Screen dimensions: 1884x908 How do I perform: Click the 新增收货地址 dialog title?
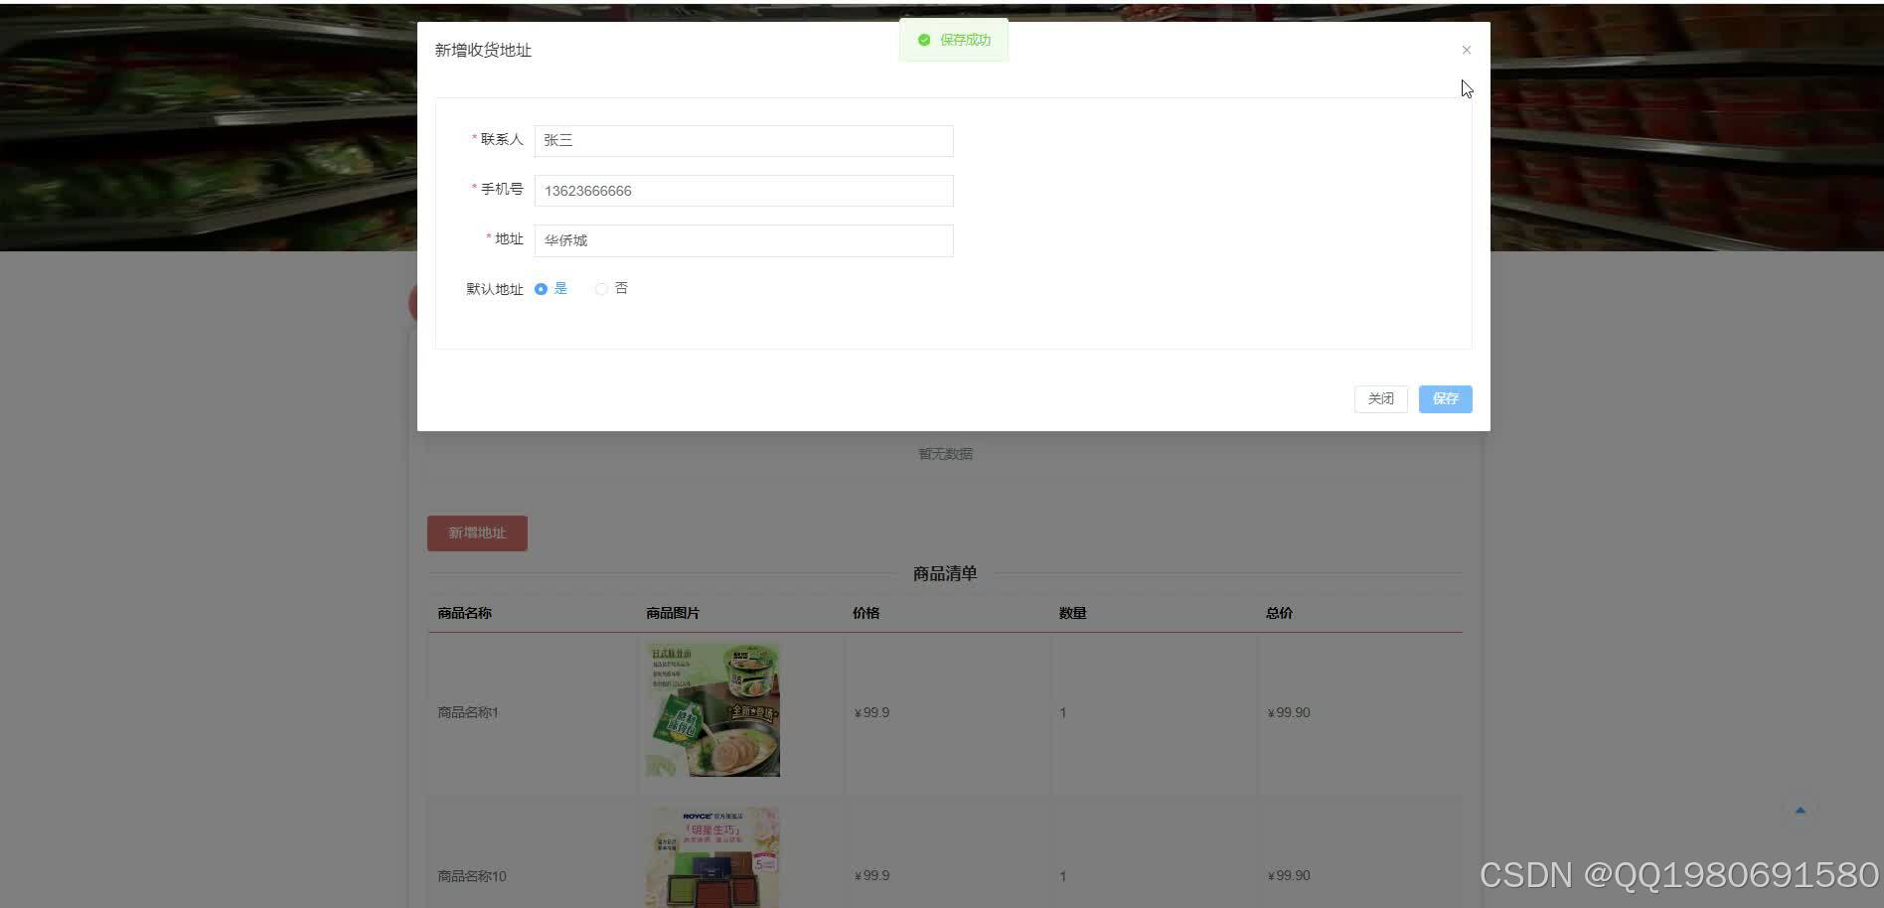click(x=483, y=51)
